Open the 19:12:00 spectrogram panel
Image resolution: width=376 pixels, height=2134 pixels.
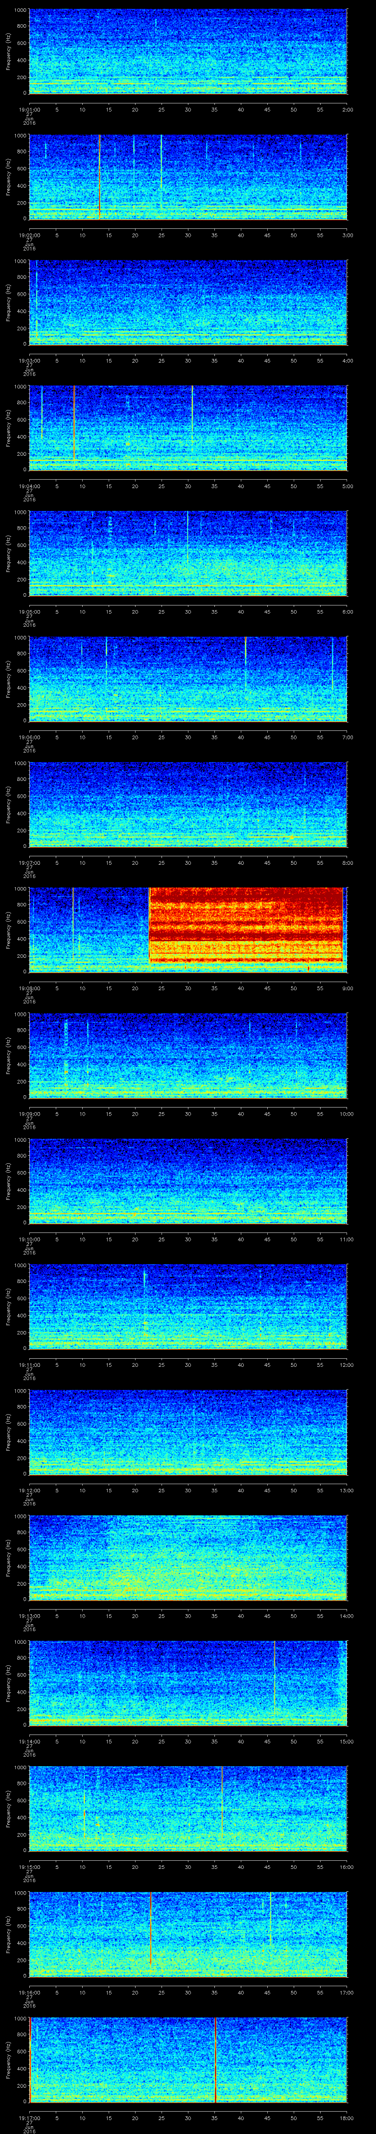pyautogui.click(x=188, y=1432)
